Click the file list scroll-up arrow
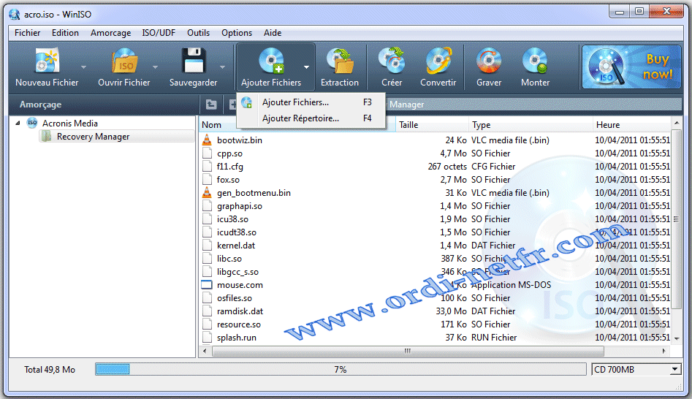The image size is (692, 399). click(677, 122)
